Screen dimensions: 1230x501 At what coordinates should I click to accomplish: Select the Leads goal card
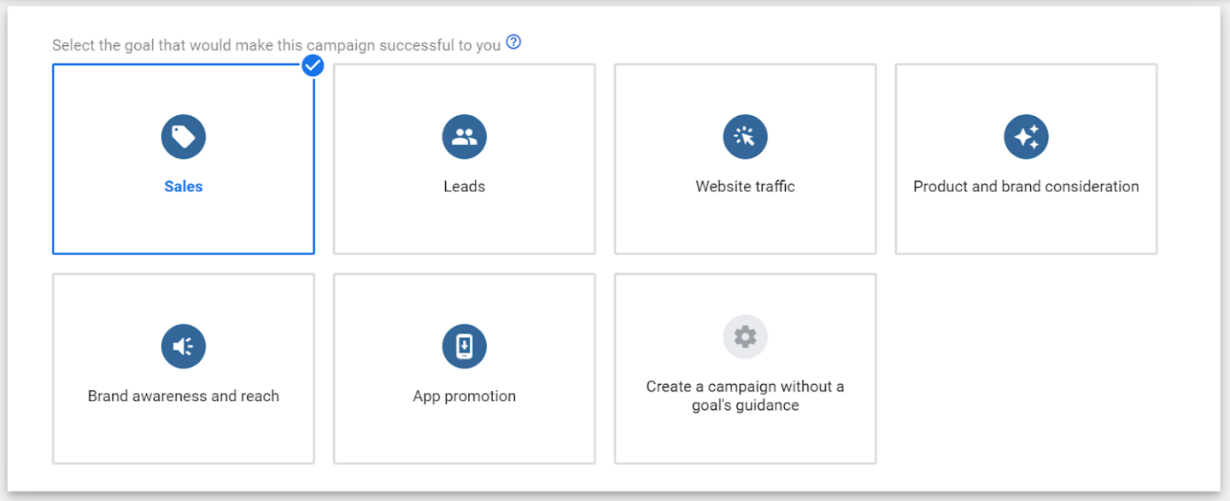pos(465,159)
